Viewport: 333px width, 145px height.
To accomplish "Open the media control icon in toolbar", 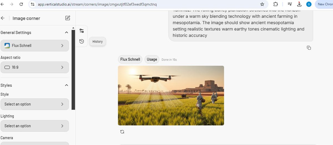I will pyautogui.click(x=290, y=4).
